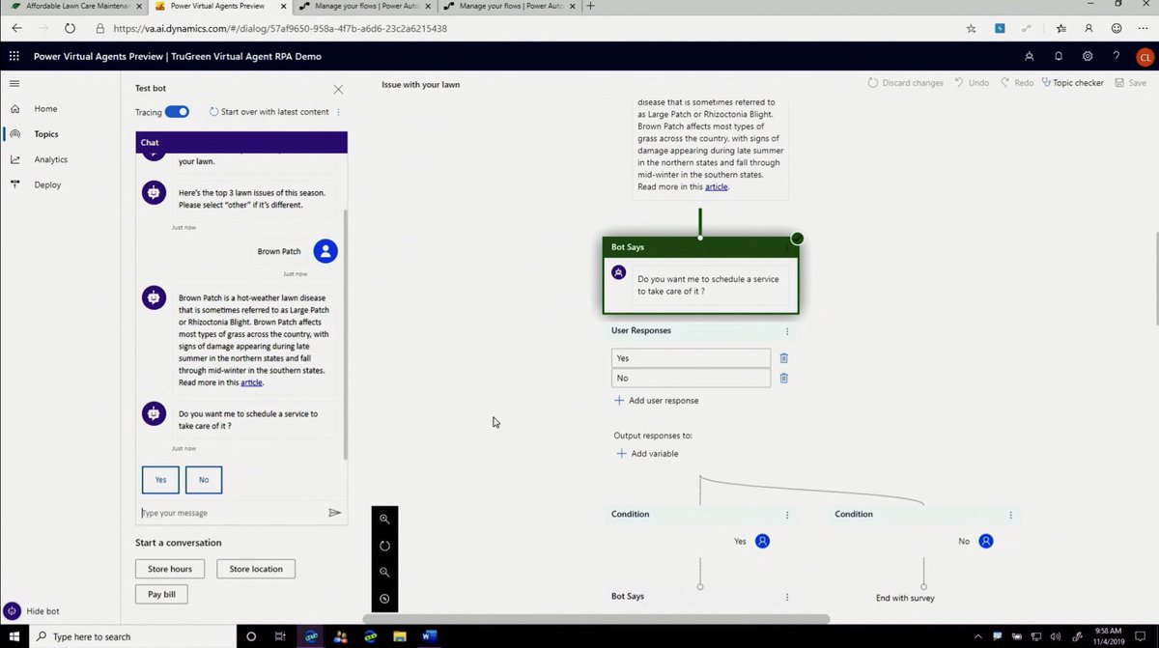Open bottom Bot Says node options
Viewport: 1159px width, 648px height.
pyautogui.click(x=787, y=597)
